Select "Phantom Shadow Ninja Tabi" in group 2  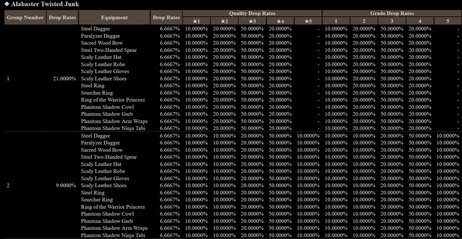tap(113, 235)
